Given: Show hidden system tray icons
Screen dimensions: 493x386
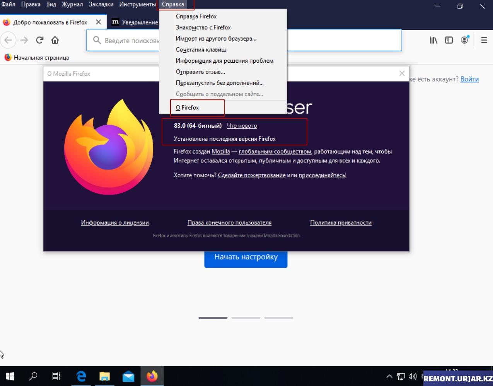Looking at the screenshot, I should coord(389,376).
